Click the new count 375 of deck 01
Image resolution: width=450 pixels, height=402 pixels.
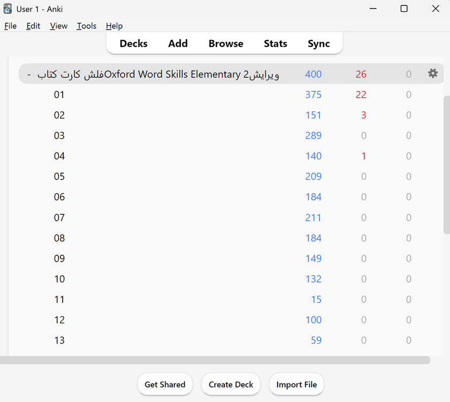(313, 95)
